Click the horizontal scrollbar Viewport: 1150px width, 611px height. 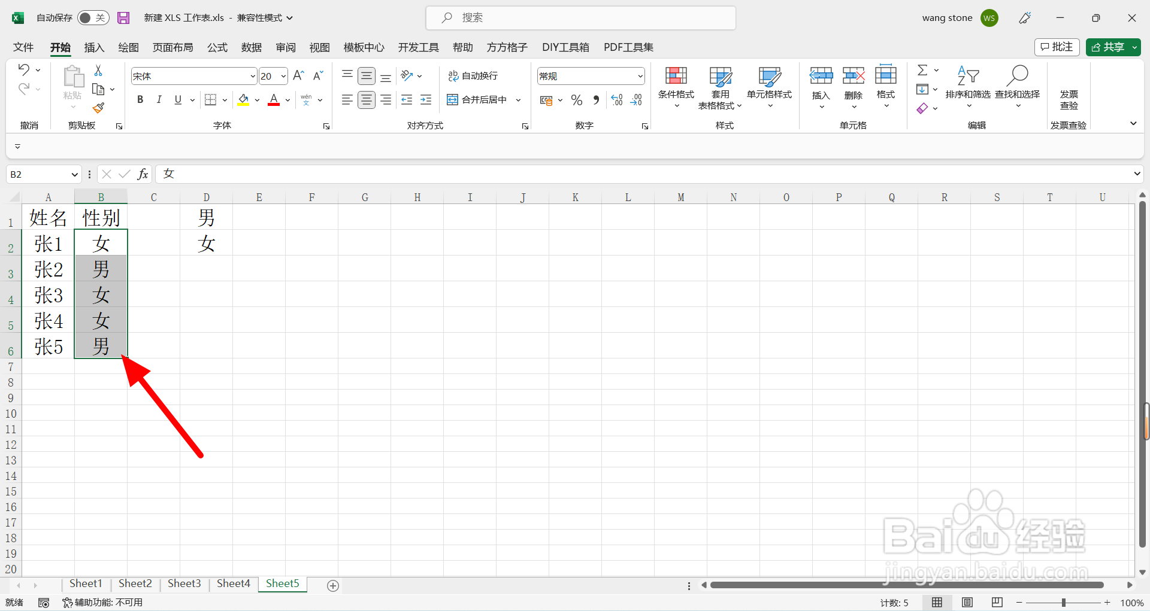tap(907, 585)
